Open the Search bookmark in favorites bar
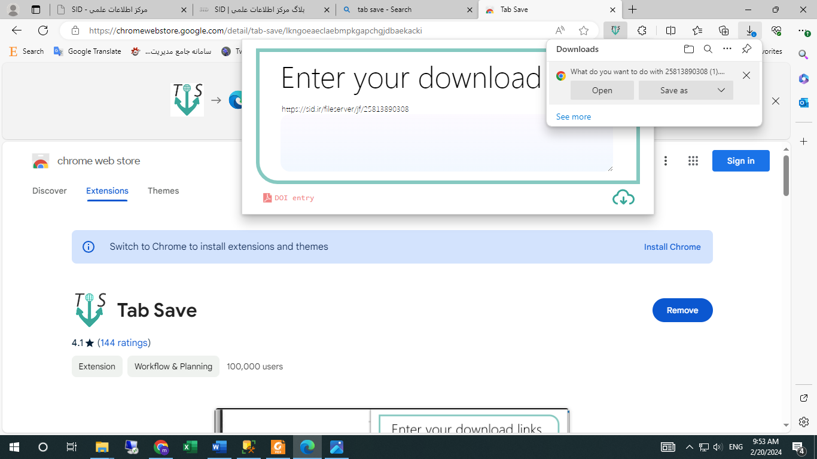This screenshot has height=459, width=817. [26, 51]
